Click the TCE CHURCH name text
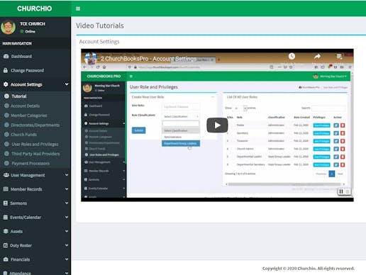The image size is (366, 275). pyautogui.click(x=33, y=24)
